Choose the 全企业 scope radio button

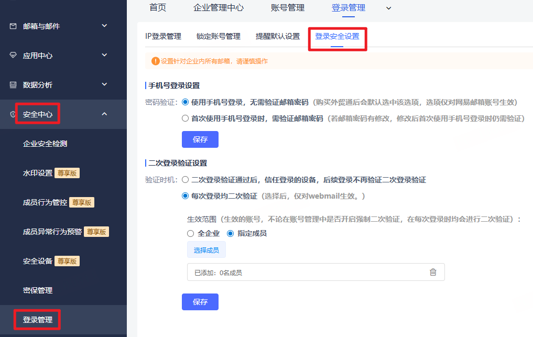(x=191, y=233)
